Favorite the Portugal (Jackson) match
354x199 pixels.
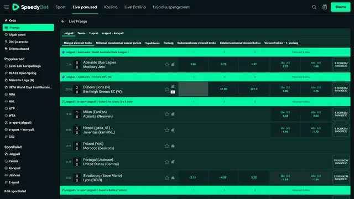(x=167, y=162)
